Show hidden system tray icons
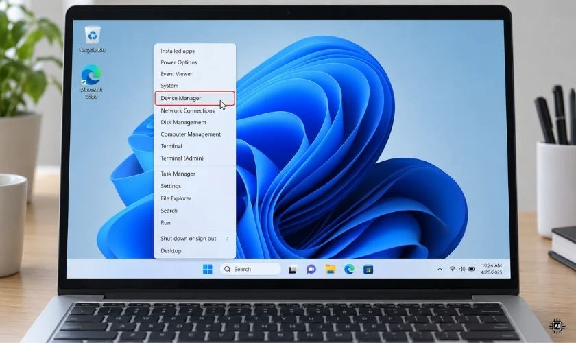The width and height of the screenshot is (576, 343). tap(440, 269)
